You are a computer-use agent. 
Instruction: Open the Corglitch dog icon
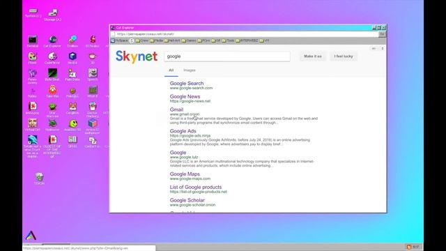click(72, 108)
